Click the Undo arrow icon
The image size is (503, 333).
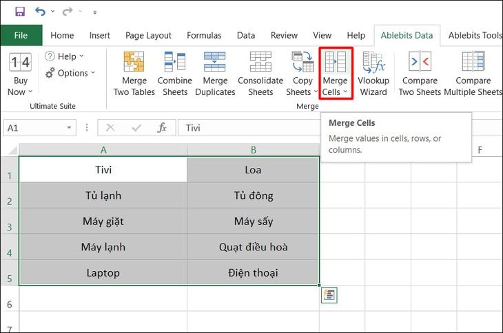pyautogui.click(x=41, y=12)
